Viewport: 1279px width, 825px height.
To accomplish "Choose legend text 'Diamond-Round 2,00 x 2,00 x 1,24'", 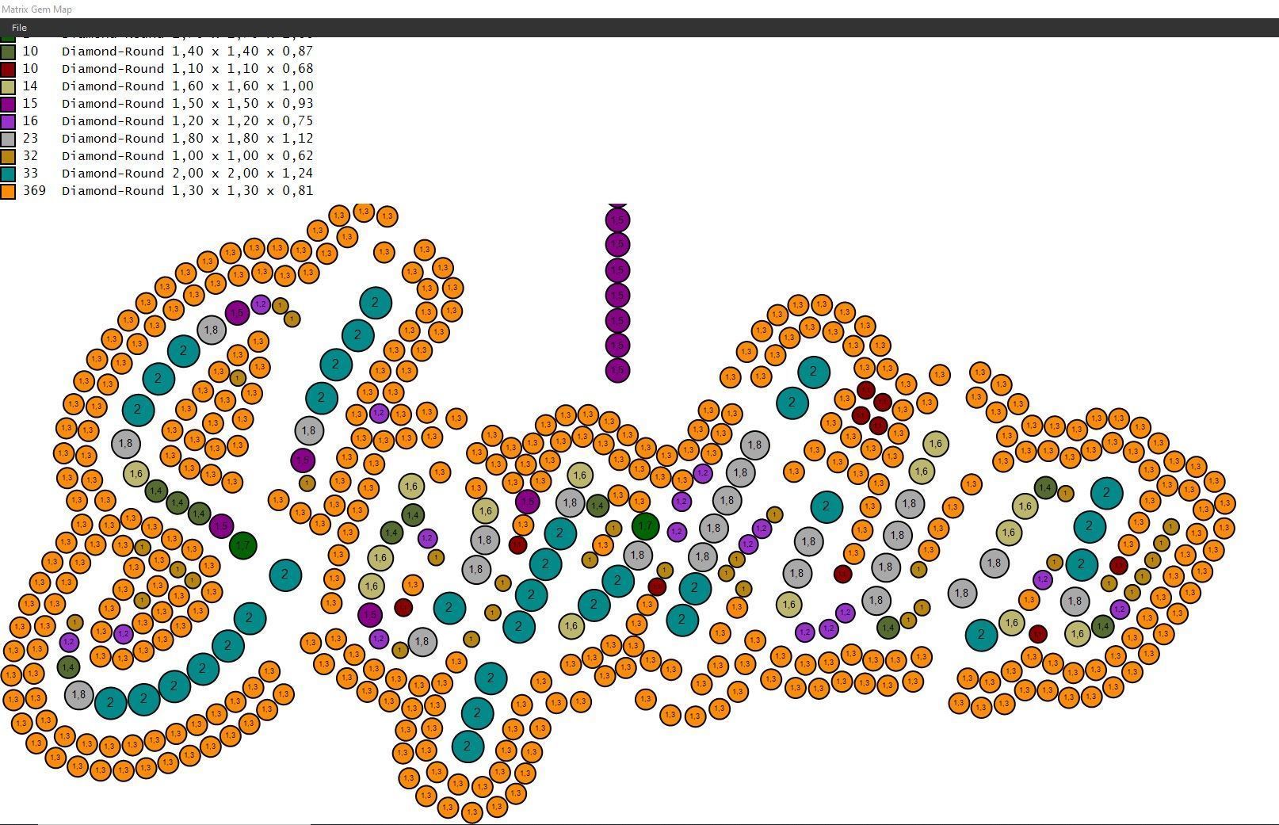I will click(x=187, y=174).
